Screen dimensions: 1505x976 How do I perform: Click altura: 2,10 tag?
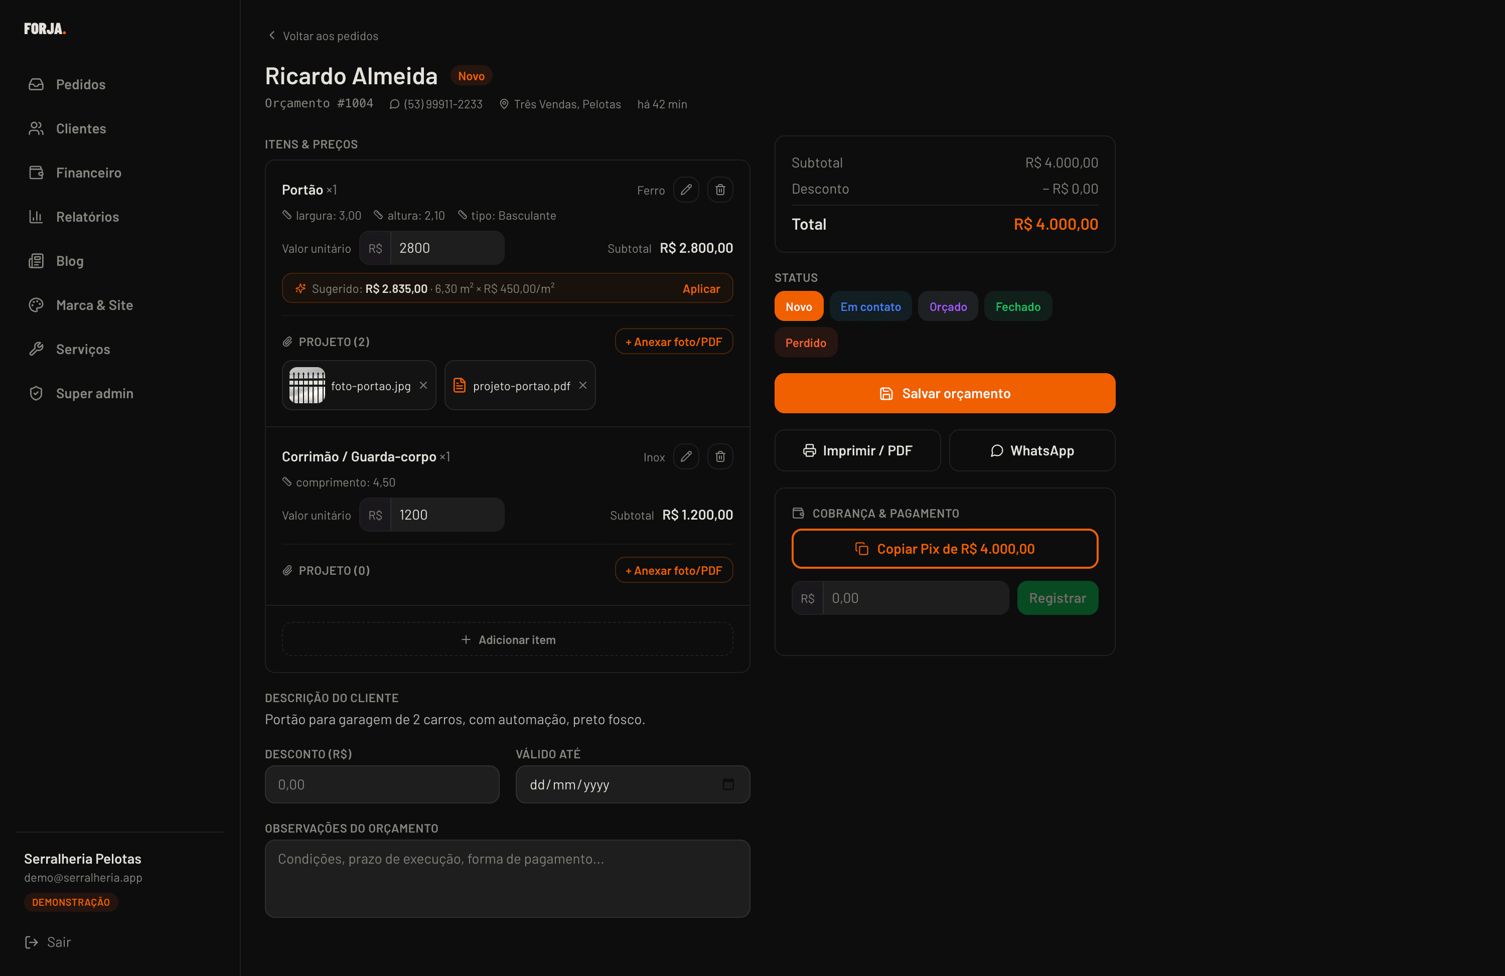coord(409,216)
